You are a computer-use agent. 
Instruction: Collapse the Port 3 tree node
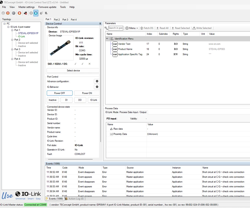tap(12, 49)
